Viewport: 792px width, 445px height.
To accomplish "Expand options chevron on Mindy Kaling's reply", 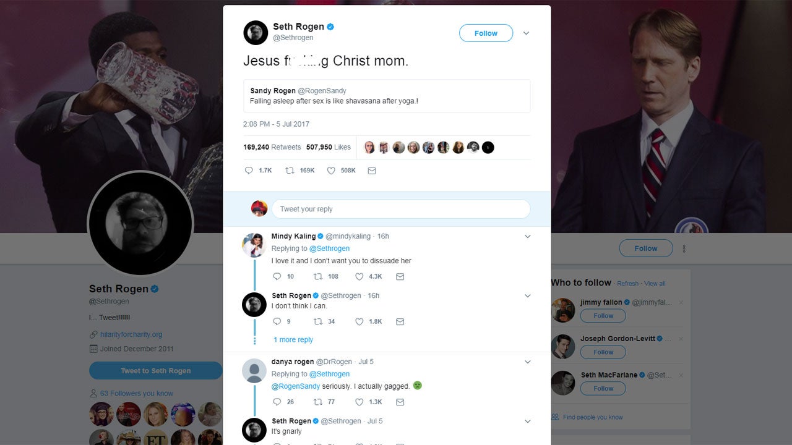I will pos(528,237).
